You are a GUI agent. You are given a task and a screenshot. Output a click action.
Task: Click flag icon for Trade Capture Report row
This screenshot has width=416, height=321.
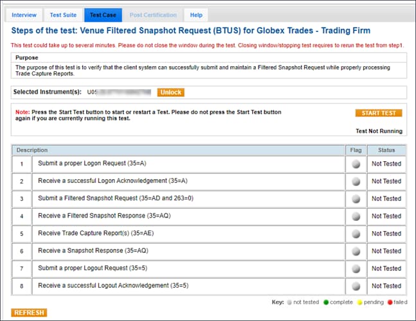(x=356, y=234)
